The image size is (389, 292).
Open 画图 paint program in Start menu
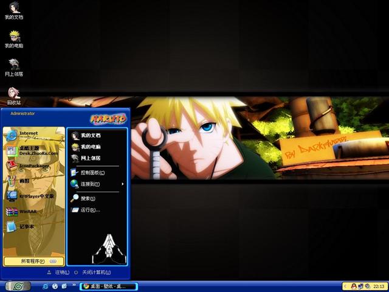(x=34, y=181)
